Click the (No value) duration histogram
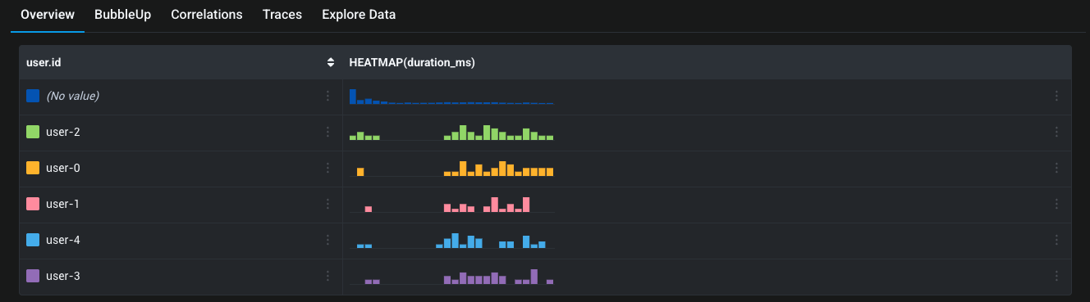The width and height of the screenshot is (1090, 302). (451, 97)
